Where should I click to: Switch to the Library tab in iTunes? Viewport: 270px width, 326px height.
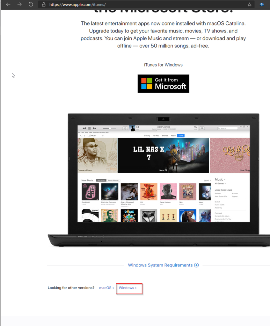(147, 136)
